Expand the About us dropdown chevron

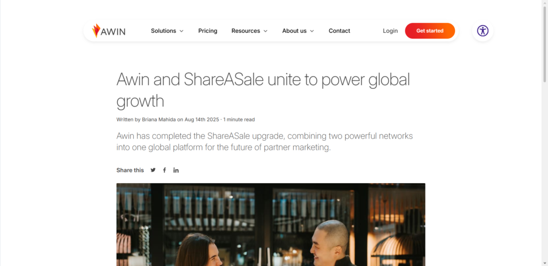pos(312,31)
